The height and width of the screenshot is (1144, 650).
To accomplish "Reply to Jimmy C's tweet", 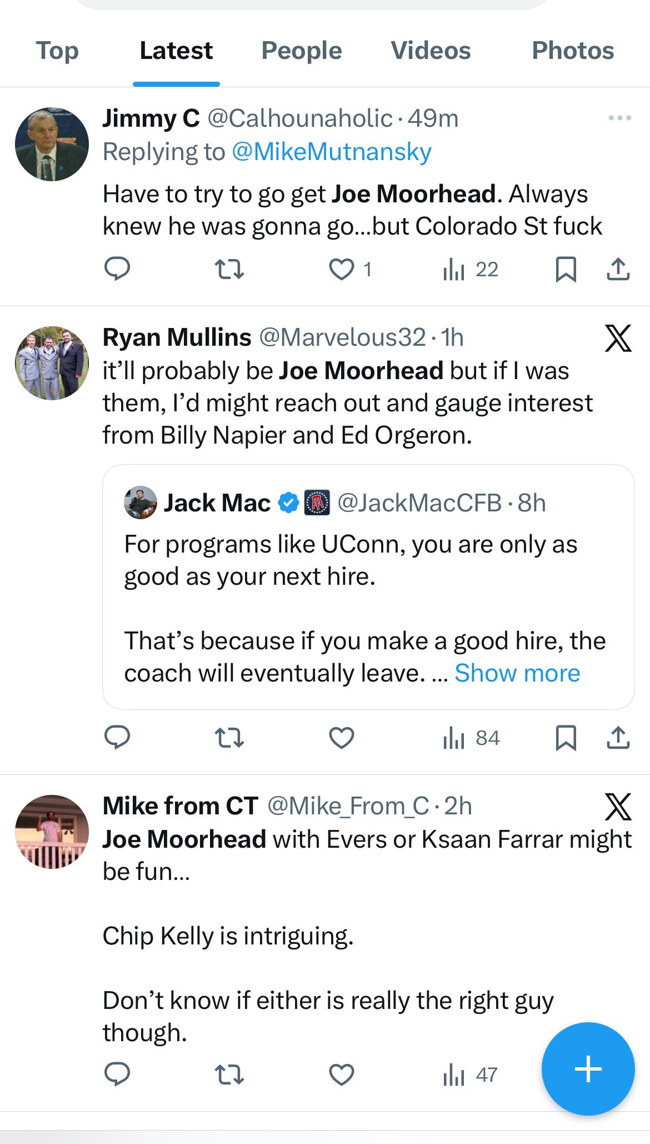I will tap(117, 270).
